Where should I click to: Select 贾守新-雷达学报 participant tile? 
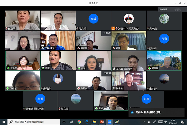coord(40,100)
